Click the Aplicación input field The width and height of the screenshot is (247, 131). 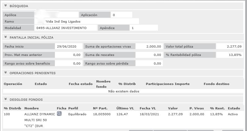click(x=122, y=15)
